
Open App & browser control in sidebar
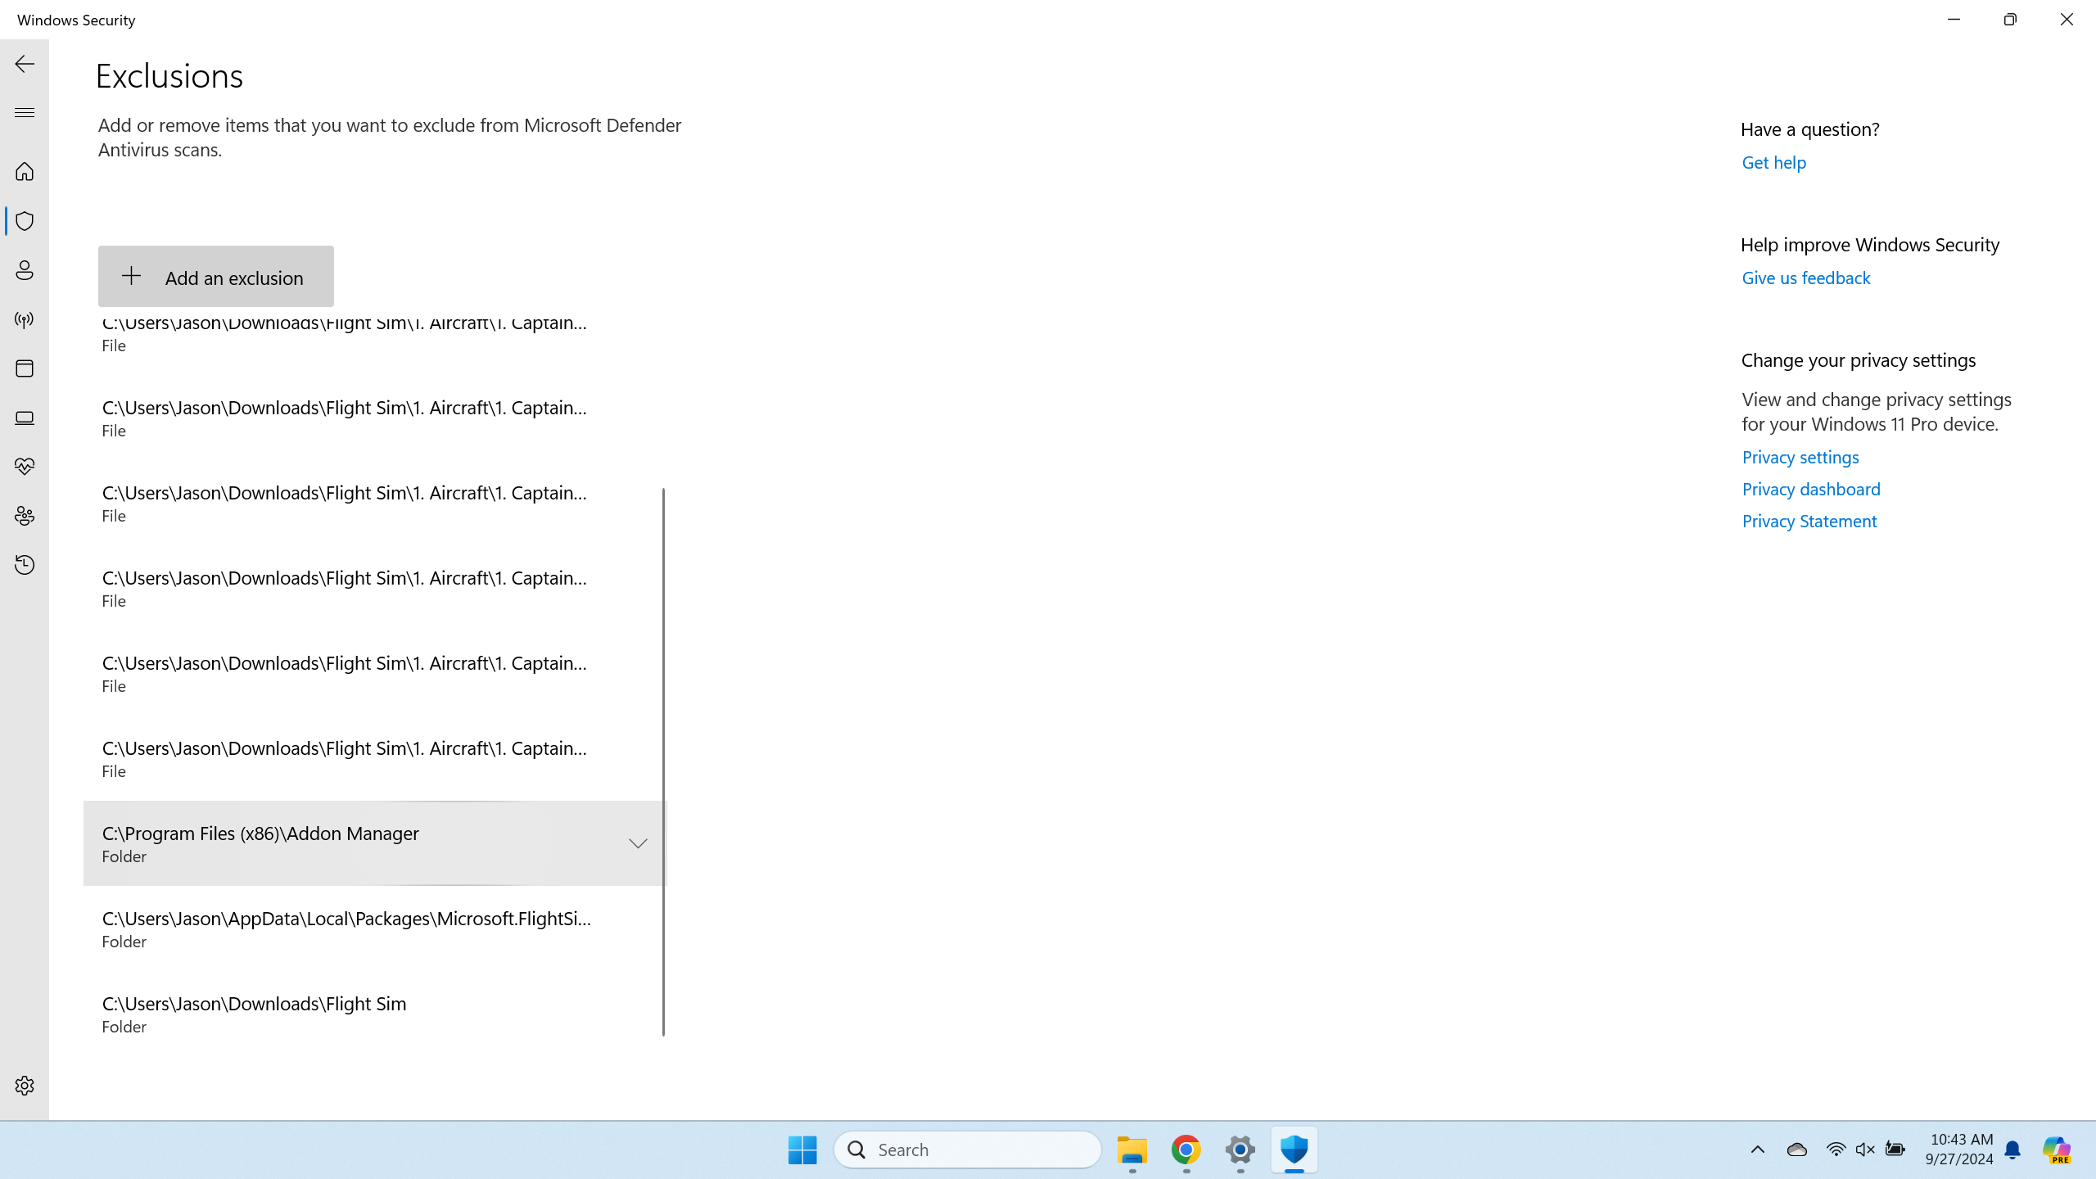click(x=25, y=368)
